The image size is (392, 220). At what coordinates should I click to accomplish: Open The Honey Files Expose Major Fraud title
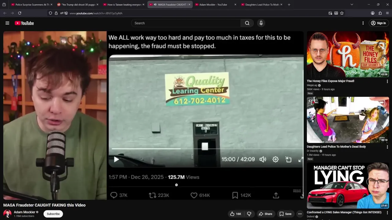[x=330, y=81]
